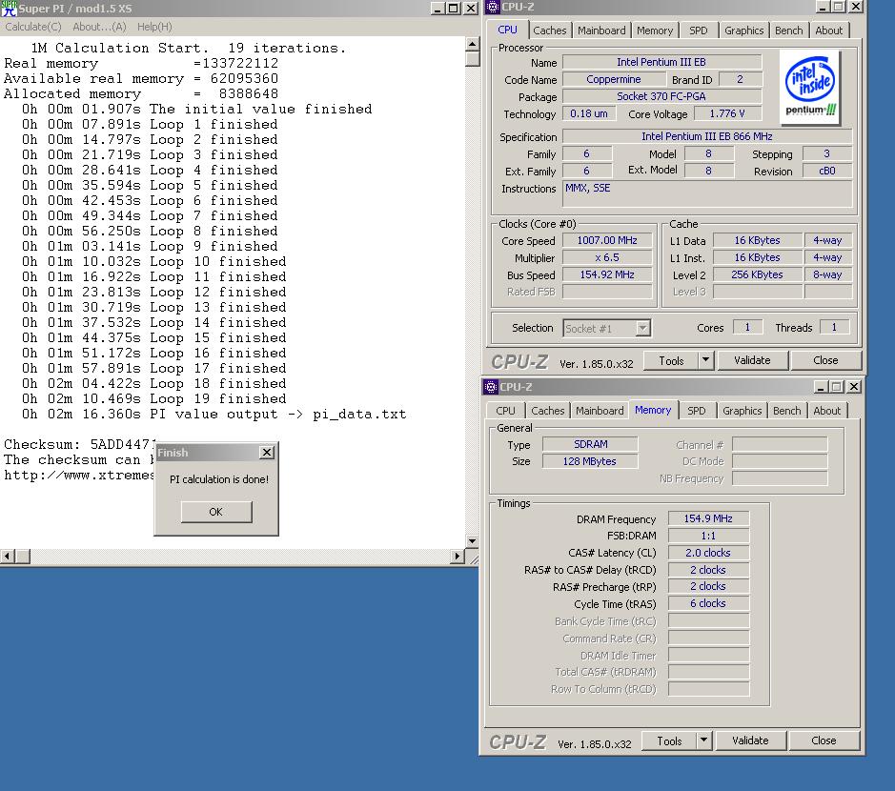
Task: Switch to Memory tab in upper CPU-Z
Action: click(x=655, y=30)
